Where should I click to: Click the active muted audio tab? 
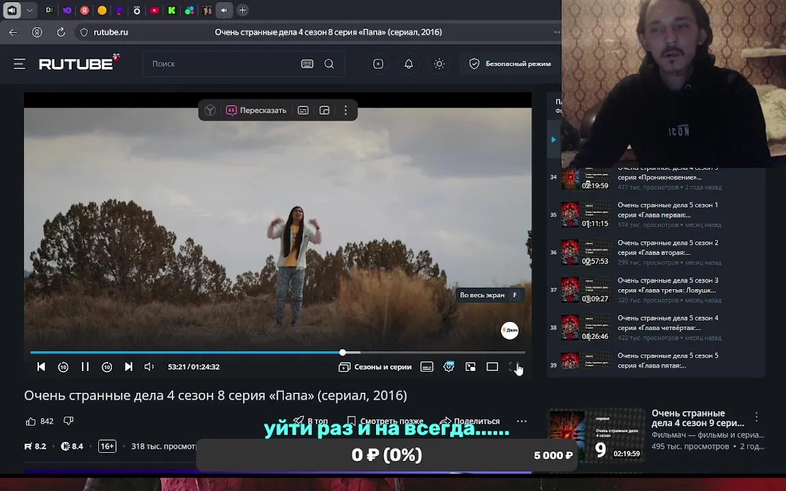[x=224, y=10]
